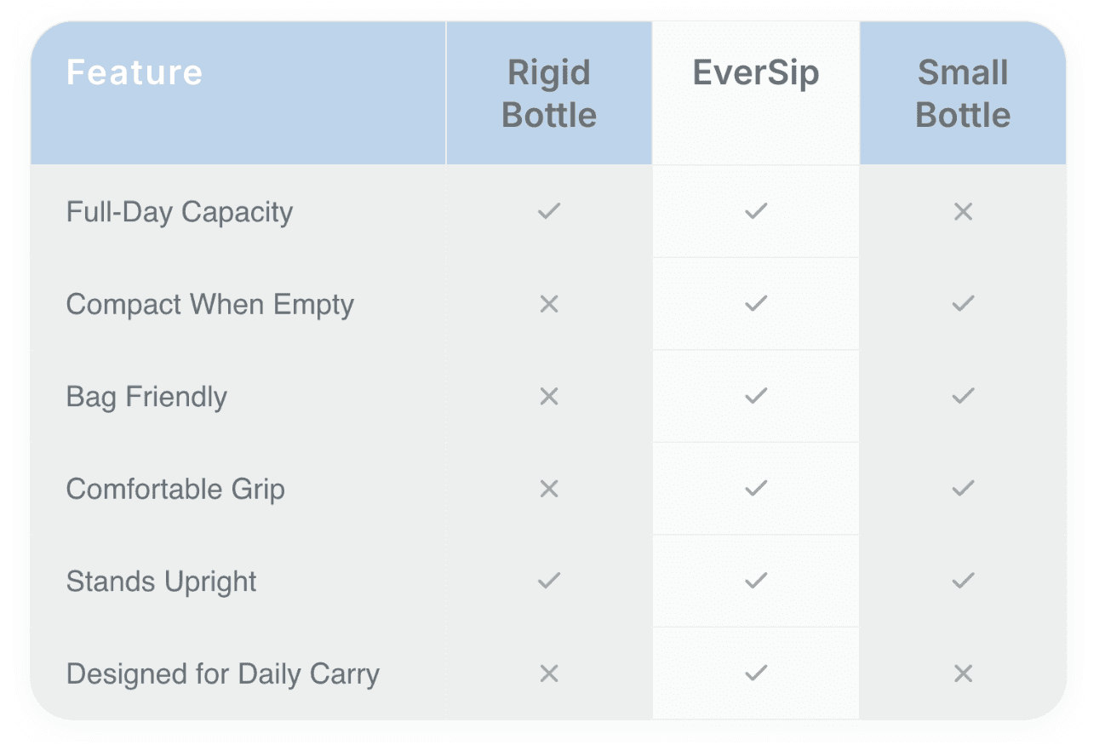Click the Full-Day Capacity row label
1105x751 pixels.
coord(180,212)
